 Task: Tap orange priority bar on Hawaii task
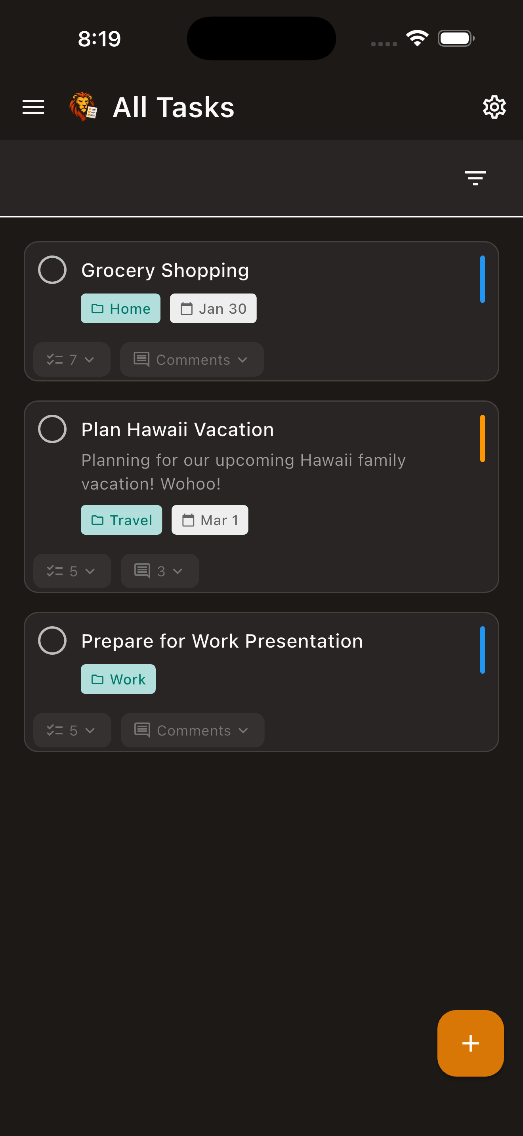point(482,438)
